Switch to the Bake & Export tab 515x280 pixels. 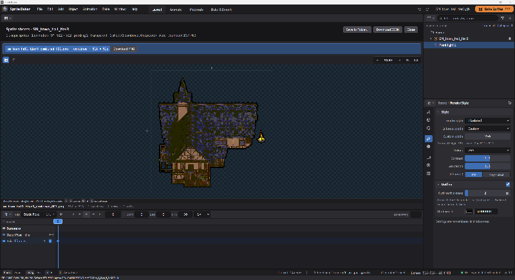(x=221, y=10)
